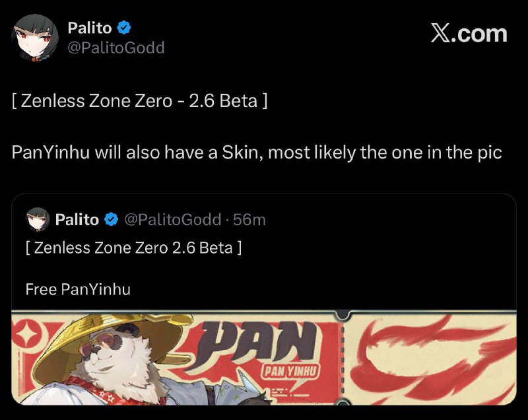The width and height of the screenshot is (528, 420).
Task: Click the top Palito display name
Action: coord(90,28)
